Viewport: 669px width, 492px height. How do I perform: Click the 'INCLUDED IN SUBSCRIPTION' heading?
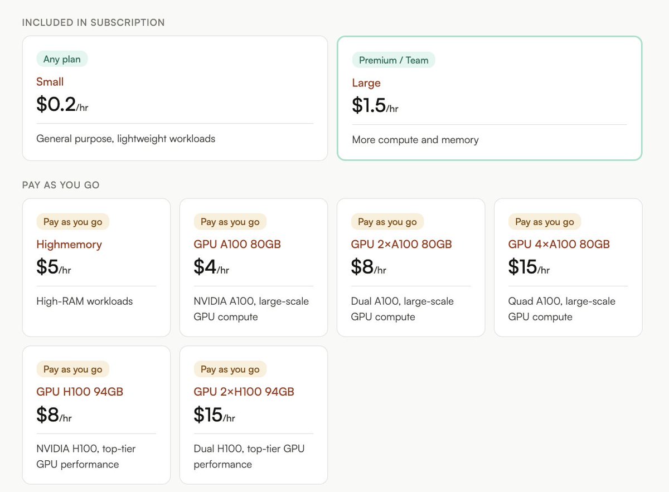[x=94, y=23]
